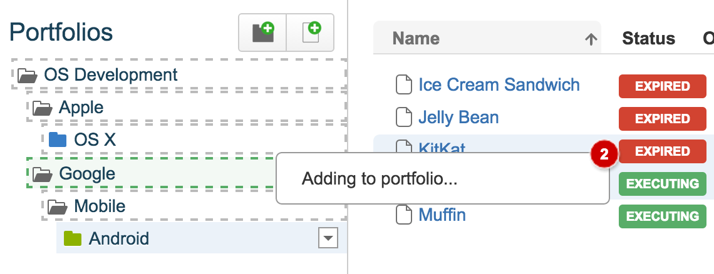Image resolution: width=714 pixels, height=274 pixels.
Task: Click the EXPIRED status for Ice Cream Sandwich
Action: pos(662,86)
